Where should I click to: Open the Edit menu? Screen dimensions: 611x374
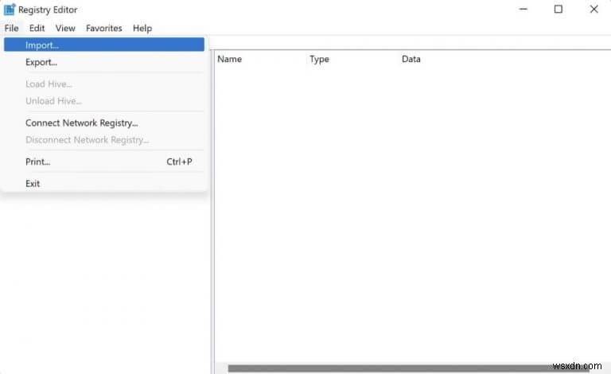pos(37,28)
